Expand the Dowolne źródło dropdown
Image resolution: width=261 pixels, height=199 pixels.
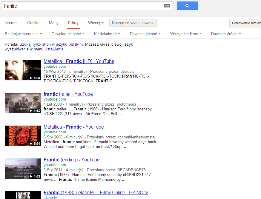point(226,34)
